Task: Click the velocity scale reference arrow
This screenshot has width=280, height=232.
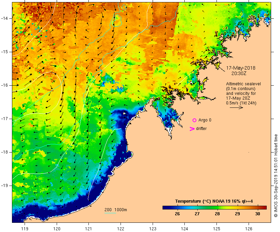Action: [x=236, y=107]
